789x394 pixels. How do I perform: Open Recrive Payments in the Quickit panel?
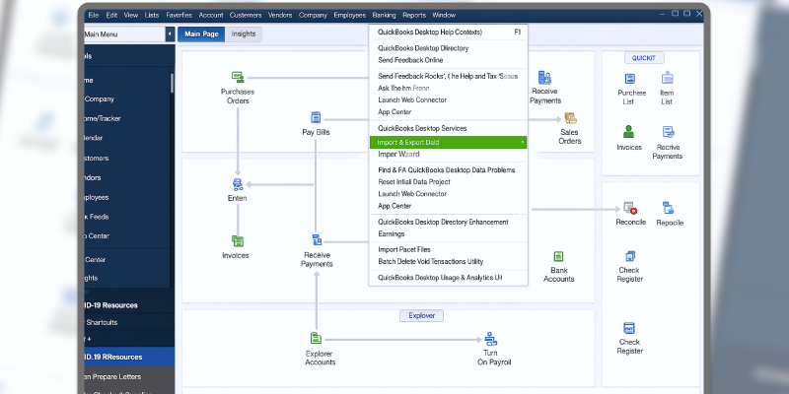[669, 132]
